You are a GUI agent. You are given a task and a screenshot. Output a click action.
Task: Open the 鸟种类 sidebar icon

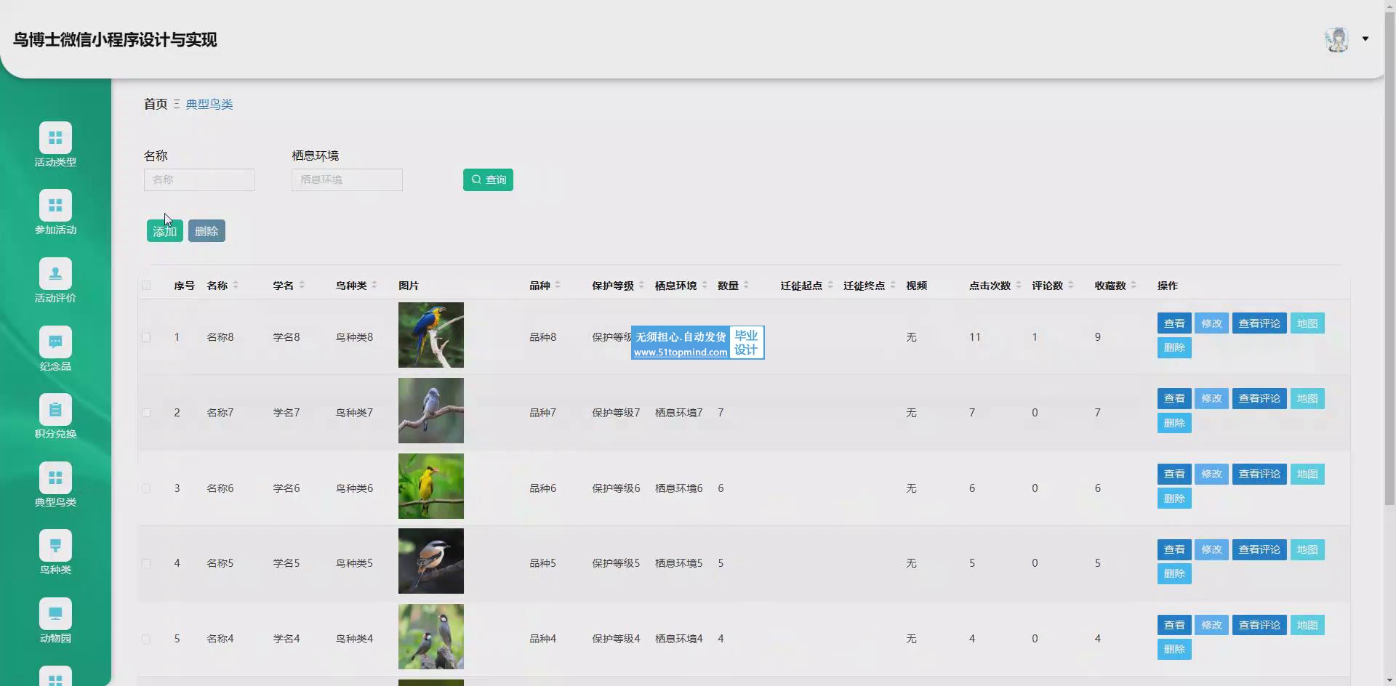point(55,546)
